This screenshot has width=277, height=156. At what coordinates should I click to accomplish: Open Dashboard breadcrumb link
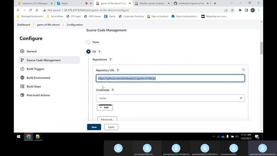(24, 25)
